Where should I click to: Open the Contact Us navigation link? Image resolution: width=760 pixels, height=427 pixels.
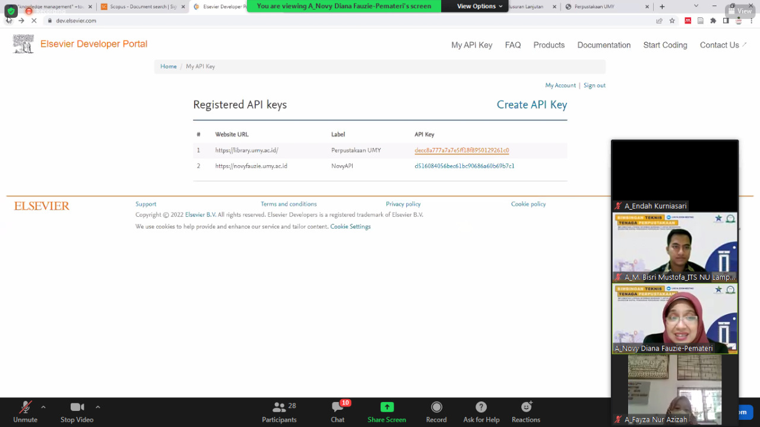click(723, 45)
